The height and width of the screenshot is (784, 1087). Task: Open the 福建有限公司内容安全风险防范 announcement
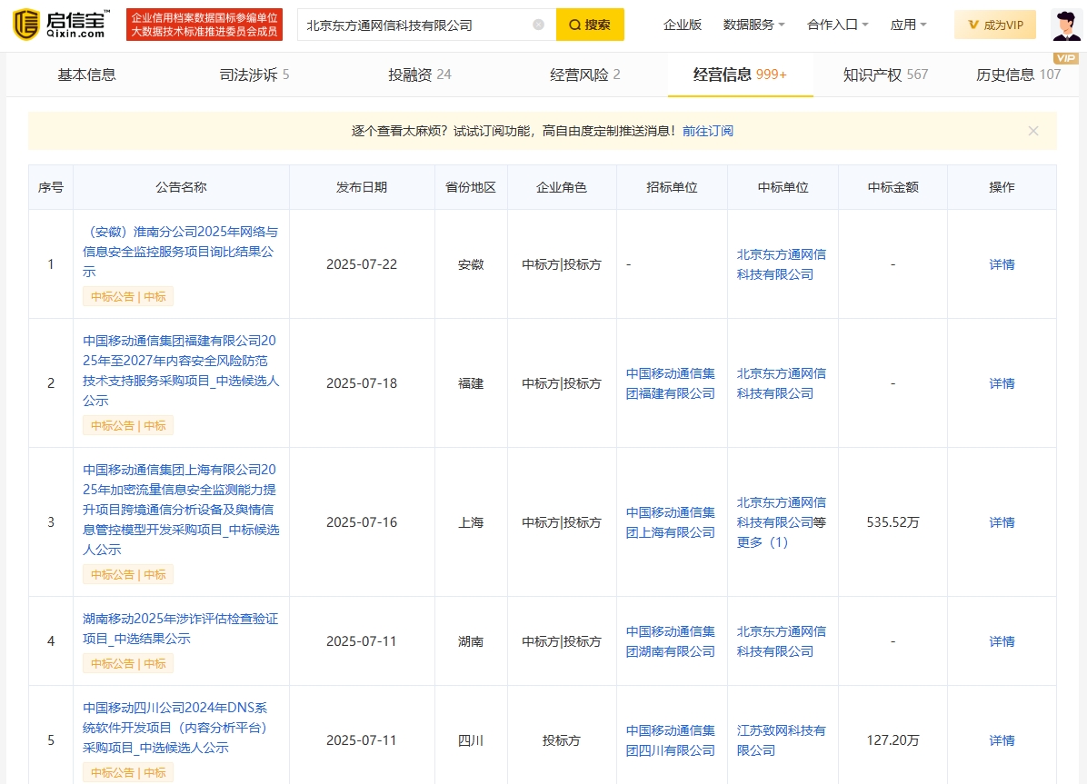[180, 370]
